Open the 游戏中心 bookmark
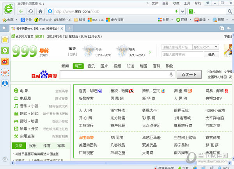234x169 pixels. [63, 20]
